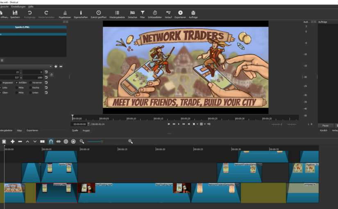Zoom in timeline with magnifier plus
This screenshot has height=209, width=338.
(130, 141)
